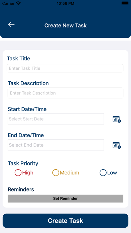Tap the back arrow icon

[11, 25]
